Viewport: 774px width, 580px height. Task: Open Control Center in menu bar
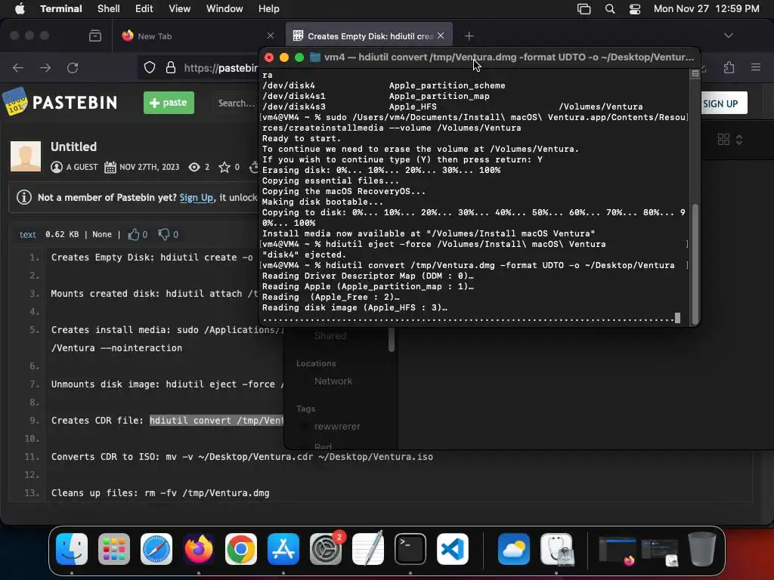(x=635, y=8)
